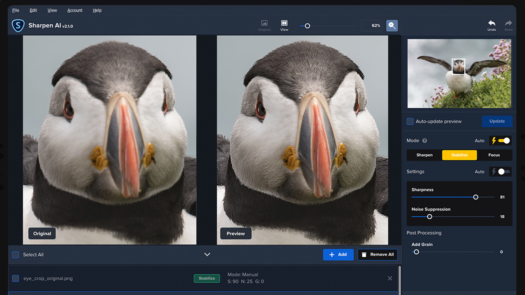Switch to the Focus mode tab
Image resolution: width=525 pixels, height=295 pixels.
point(494,155)
